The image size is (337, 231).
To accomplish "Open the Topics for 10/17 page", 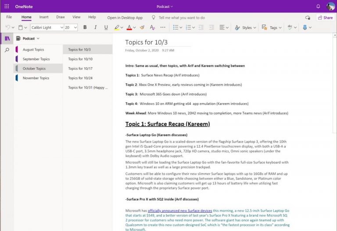I will (88, 69).
